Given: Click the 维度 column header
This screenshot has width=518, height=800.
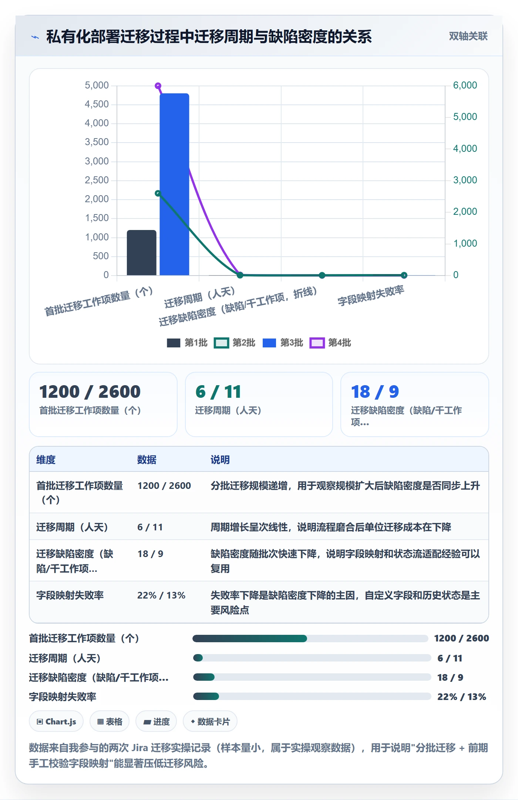Looking at the screenshot, I should (x=46, y=460).
